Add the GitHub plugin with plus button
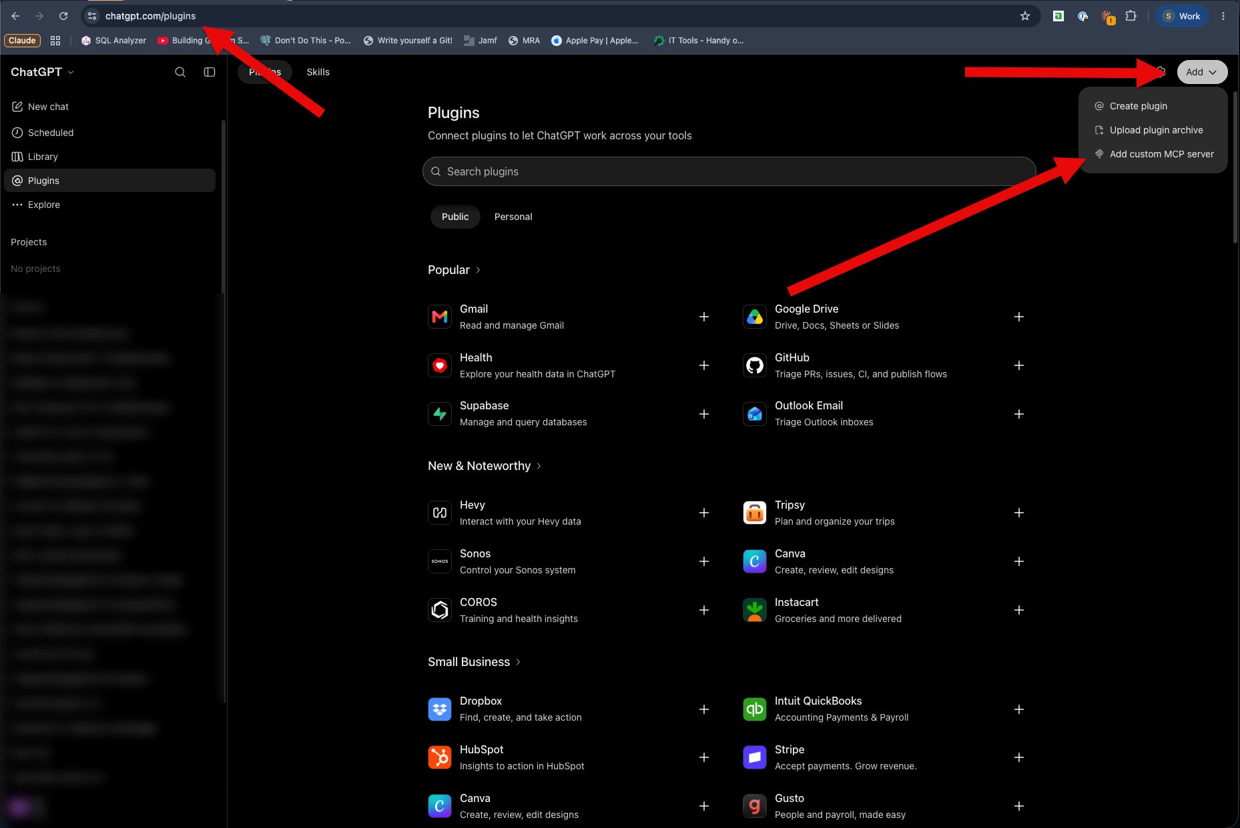1240x828 pixels. click(1019, 365)
